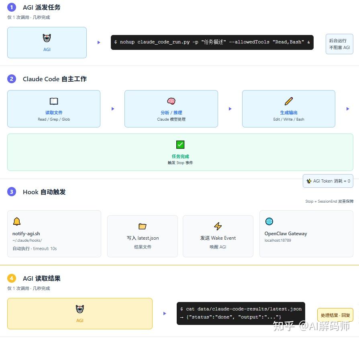Click the AGI robot icon in step 1

(x=47, y=38)
